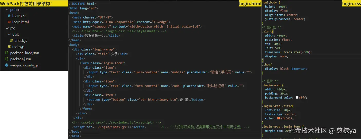Click the "left: 50%;" declaration
361x139 pixels.
tap(273, 48)
